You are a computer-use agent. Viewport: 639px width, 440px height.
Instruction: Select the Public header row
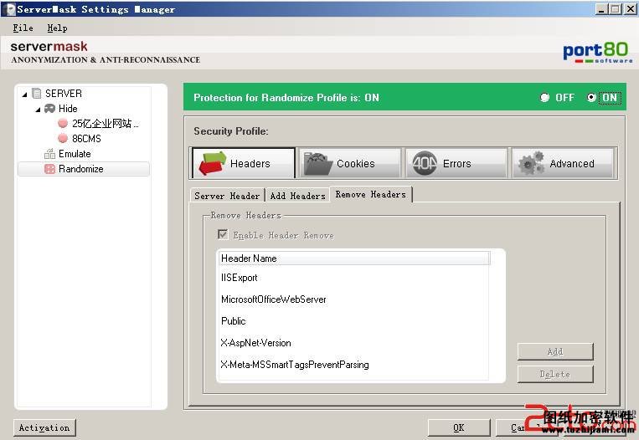coord(353,321)
